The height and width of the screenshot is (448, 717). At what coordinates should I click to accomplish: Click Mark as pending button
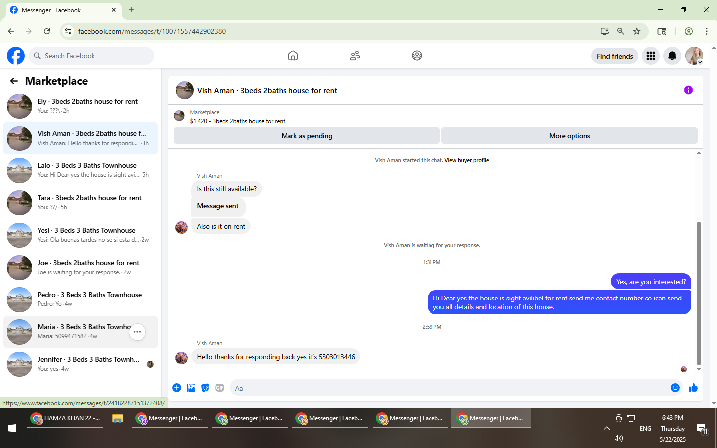pos(307,136)
